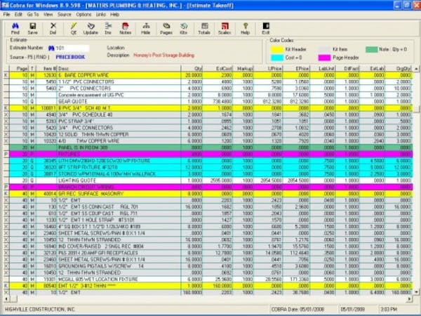This screenshot has width=421, height=316.
Task: Click the magenta Page Header color swatch
Action: 324,58
